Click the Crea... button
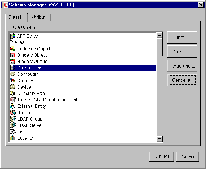The image size is (206, 169). tap(182, 51)
